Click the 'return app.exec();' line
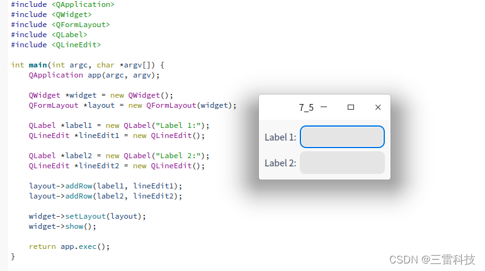485x271 pixels. 69,246
